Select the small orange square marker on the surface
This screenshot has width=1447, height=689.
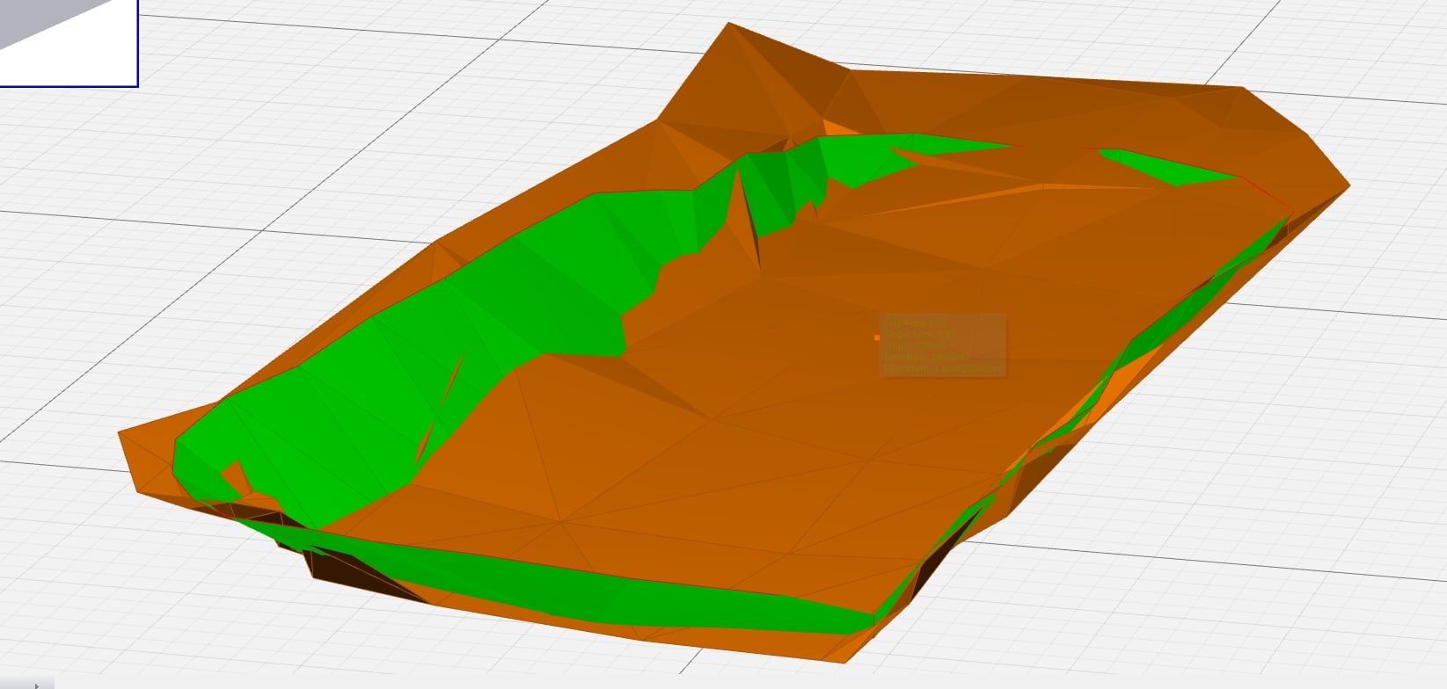[x=877, y=337]
